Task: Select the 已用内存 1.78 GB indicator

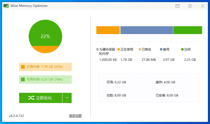Action: tap(45, 67)
